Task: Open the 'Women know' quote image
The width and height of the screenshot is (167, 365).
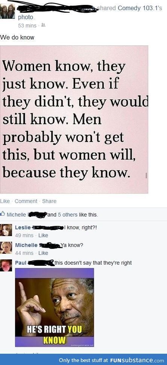Action: 74,120
